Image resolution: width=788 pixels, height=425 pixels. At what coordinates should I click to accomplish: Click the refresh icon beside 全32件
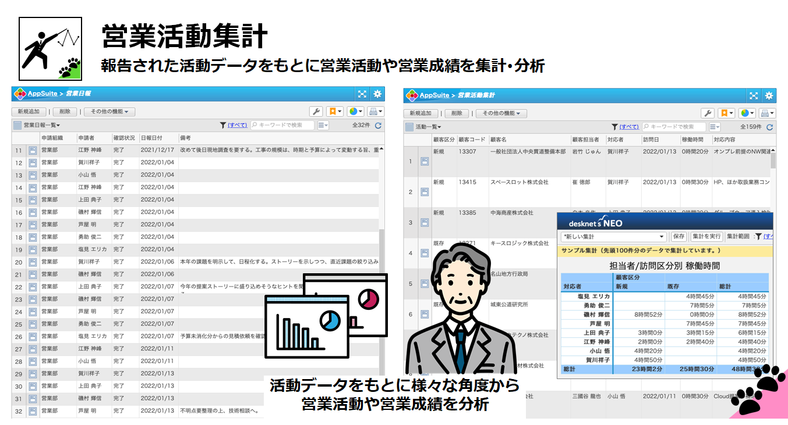(378, 126)
